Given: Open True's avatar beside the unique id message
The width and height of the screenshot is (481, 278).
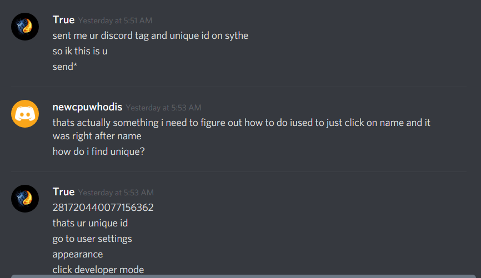Looking at the screenshot, I should click(x=25, y=199).
